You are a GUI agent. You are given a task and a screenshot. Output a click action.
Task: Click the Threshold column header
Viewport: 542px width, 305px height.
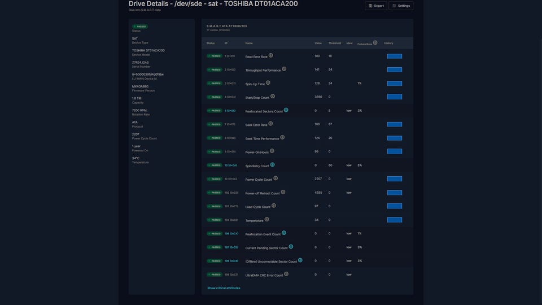pyautogui.click(x=335, y=43)
